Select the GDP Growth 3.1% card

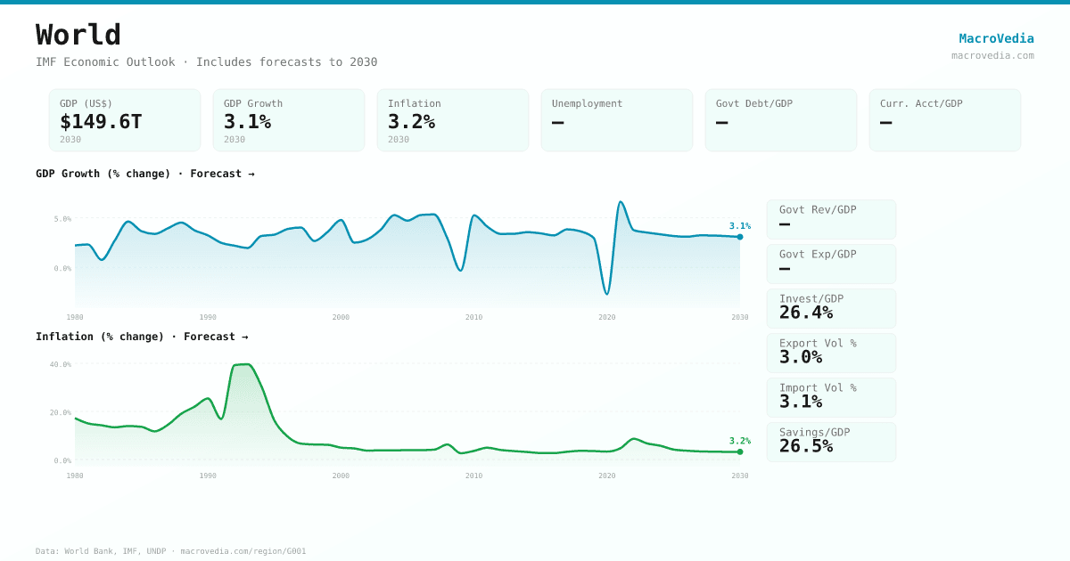pos(289,120)
